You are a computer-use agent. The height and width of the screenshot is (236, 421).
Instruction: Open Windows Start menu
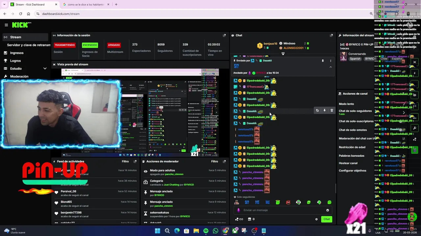pyautogui.click(x=158, y=231)
